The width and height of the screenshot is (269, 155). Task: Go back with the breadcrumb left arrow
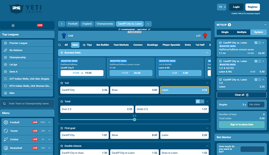tap(62, 24)
